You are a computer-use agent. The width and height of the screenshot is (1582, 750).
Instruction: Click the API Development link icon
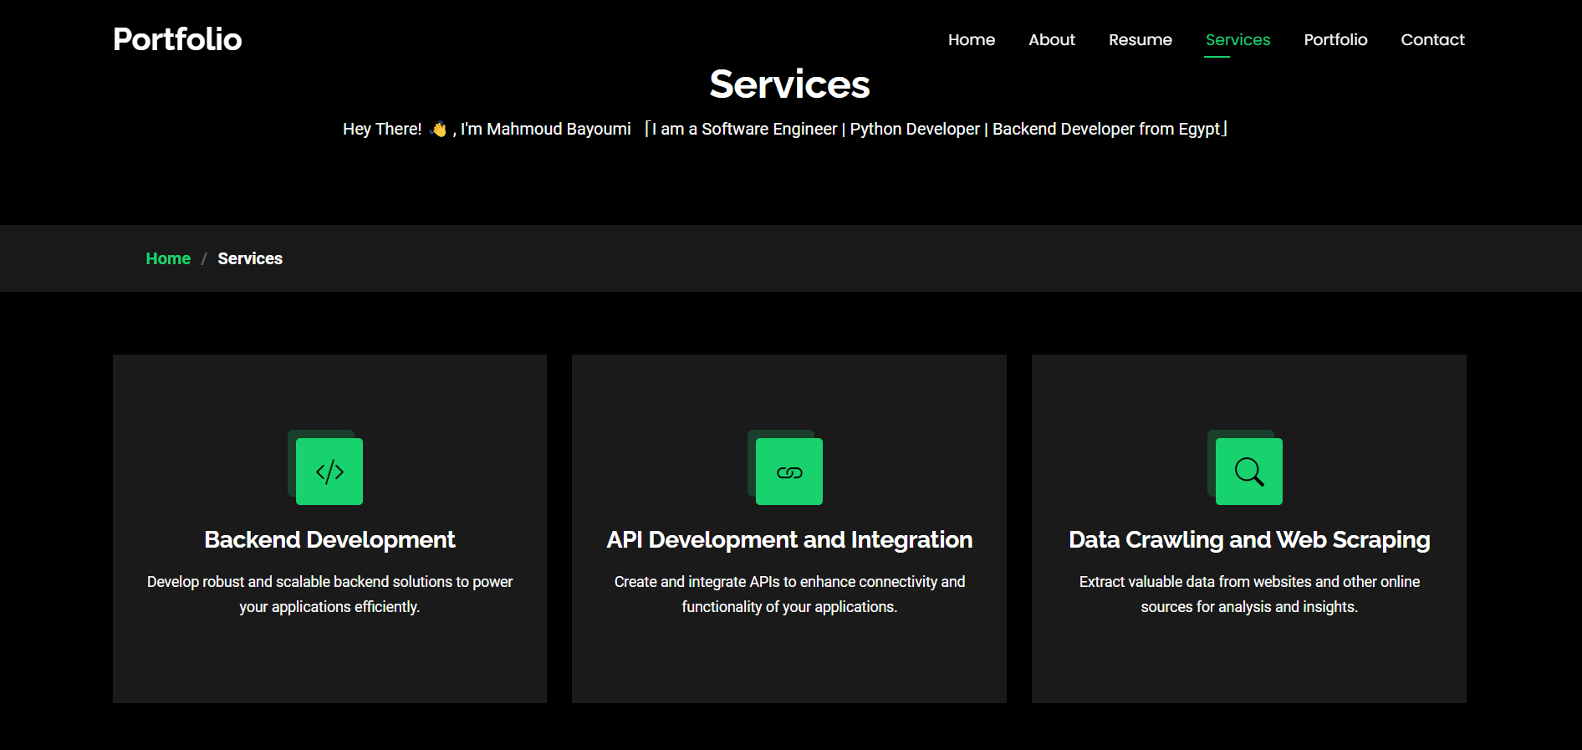(x=789, y=472)
